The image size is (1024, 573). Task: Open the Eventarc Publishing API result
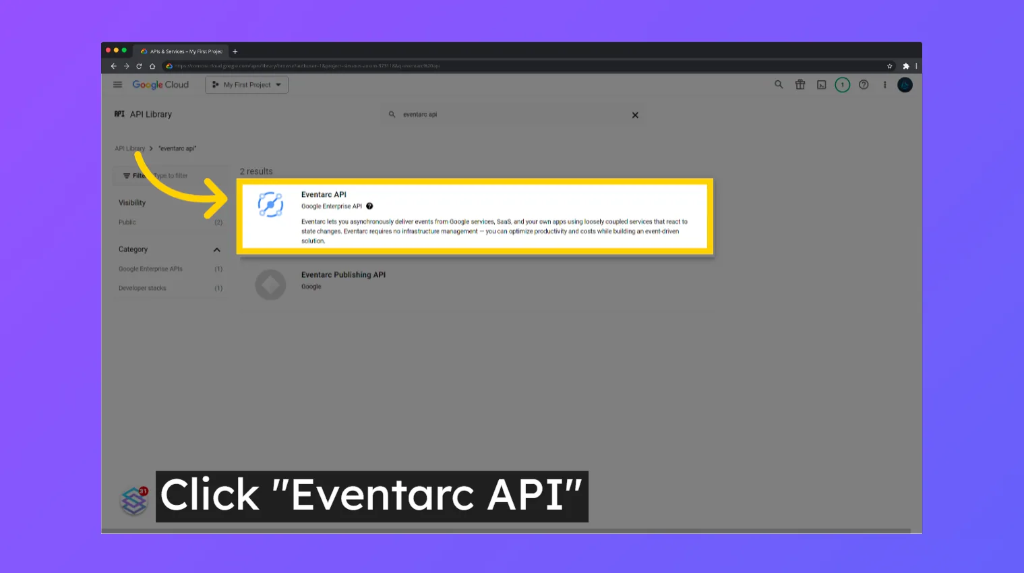[x=343, y=274]
